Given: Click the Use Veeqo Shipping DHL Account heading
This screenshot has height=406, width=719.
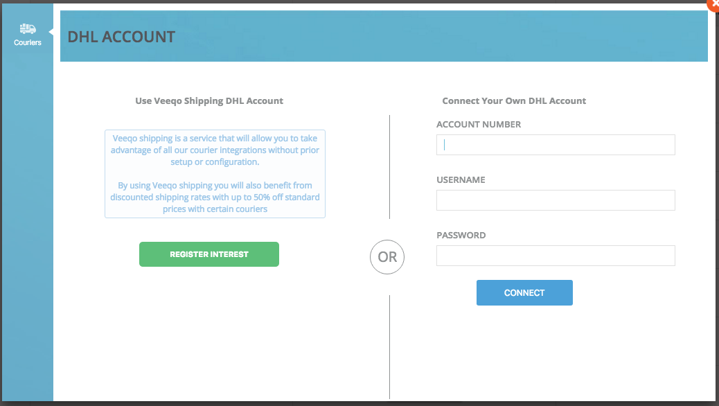Looking at the screenshot, I should coord(209,101).
